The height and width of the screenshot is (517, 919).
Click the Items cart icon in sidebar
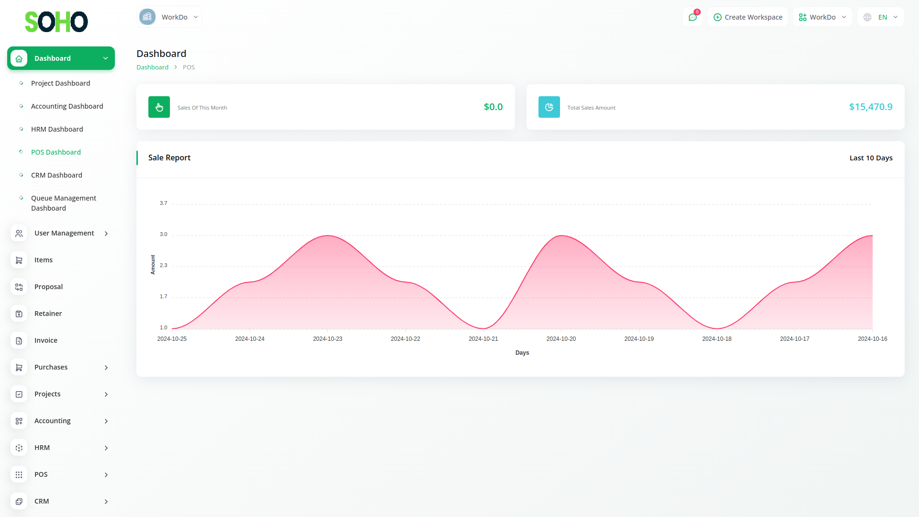point(19,260)
